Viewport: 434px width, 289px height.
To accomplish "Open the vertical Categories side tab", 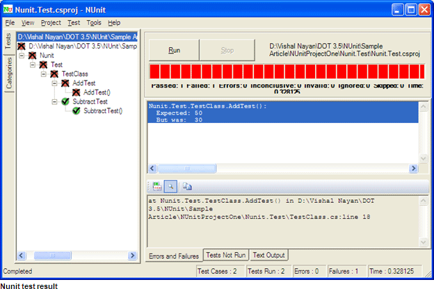I will click(x=9, y=73).
